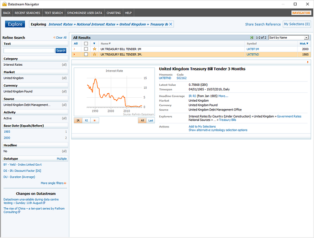Click United Kingdom in the breadcrumb

(133, 24)
